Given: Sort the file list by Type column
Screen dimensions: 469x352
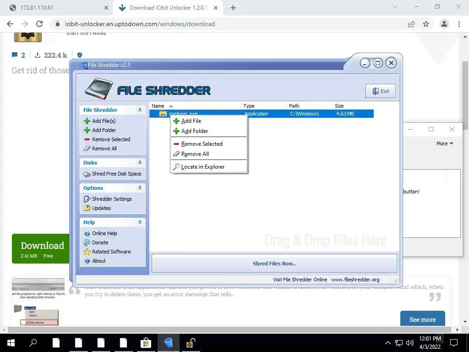Looking at the screenshot, I should point(263,106).
